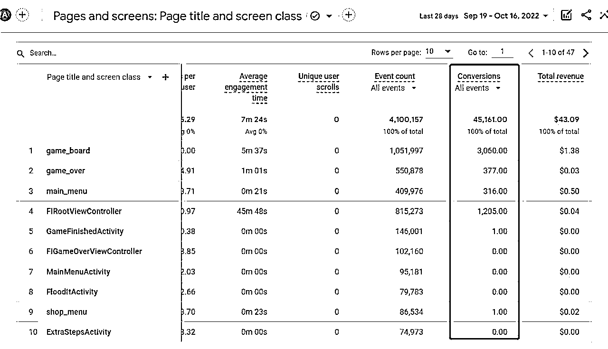Open Page title and screen class dimension dropdown
The height and width of the screenshot is (349, 608).
[150, 77]
